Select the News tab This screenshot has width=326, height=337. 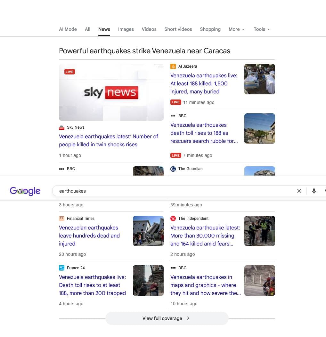104,29
